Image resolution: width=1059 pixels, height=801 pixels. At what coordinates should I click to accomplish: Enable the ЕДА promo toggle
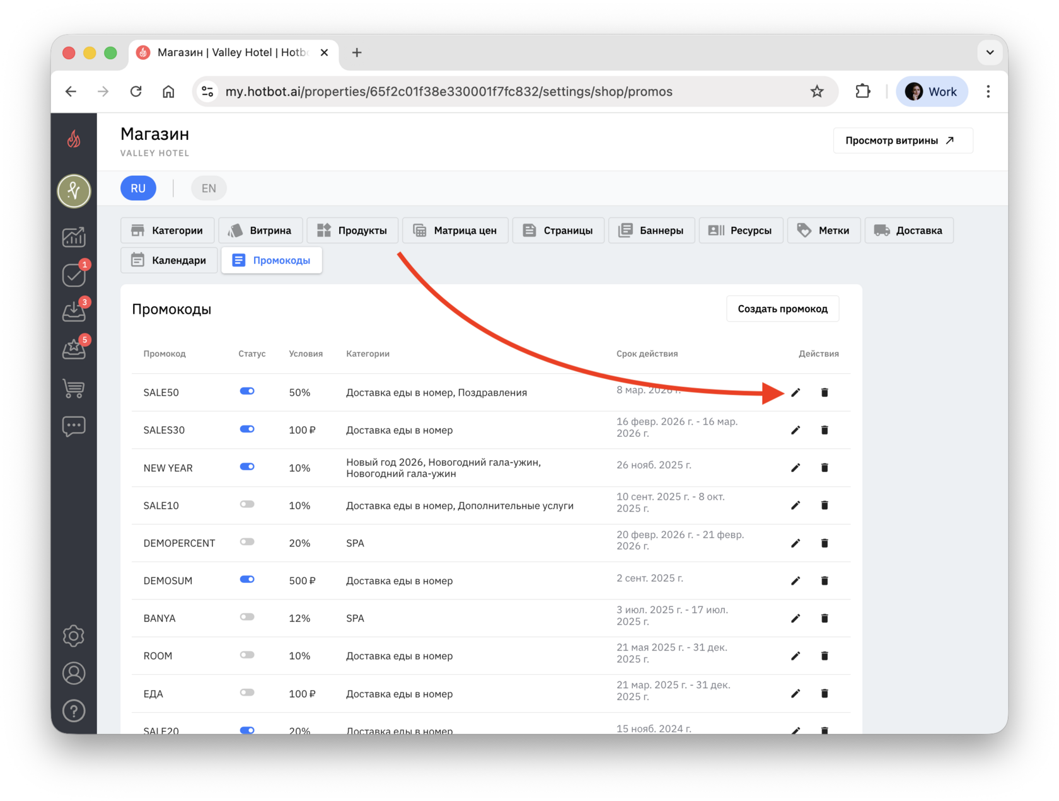(247, 693)
